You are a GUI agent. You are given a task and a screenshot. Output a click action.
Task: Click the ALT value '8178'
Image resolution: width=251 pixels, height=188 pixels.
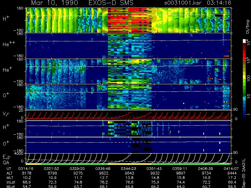tap(27, 173)
